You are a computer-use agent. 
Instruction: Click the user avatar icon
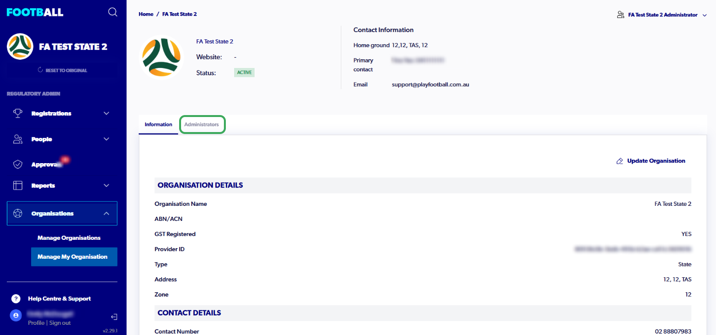pyautogui.click(x=16, y=316)
